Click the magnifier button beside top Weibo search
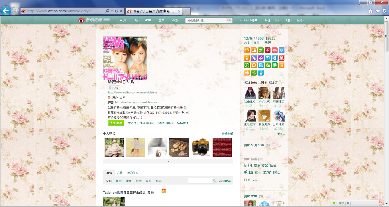Viewport: 389px width, 207px height. click(x=229, y=20)
